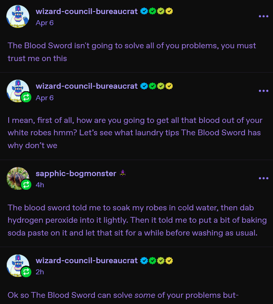Viewport: 273px width, 304px height.
Task: Open the options menu on sapphic-bogmonster's post
Action: [264, 178]
